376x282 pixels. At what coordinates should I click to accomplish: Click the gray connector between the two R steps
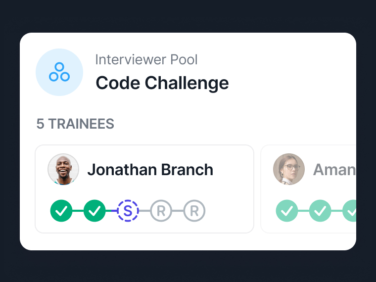coord(178,211)
